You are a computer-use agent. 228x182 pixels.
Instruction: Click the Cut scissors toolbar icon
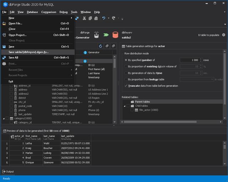click(x=84, y=18)
